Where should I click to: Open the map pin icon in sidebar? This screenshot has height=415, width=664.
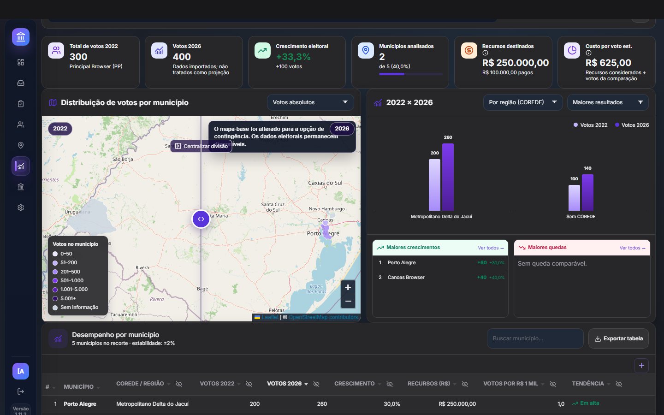[21, 145]
